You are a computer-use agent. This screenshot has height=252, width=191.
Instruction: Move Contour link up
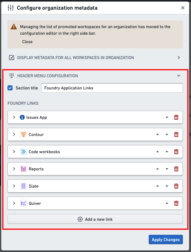point(157,134)
